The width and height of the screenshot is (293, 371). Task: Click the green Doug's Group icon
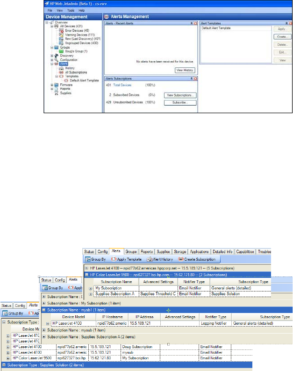[x=61, y=51]
